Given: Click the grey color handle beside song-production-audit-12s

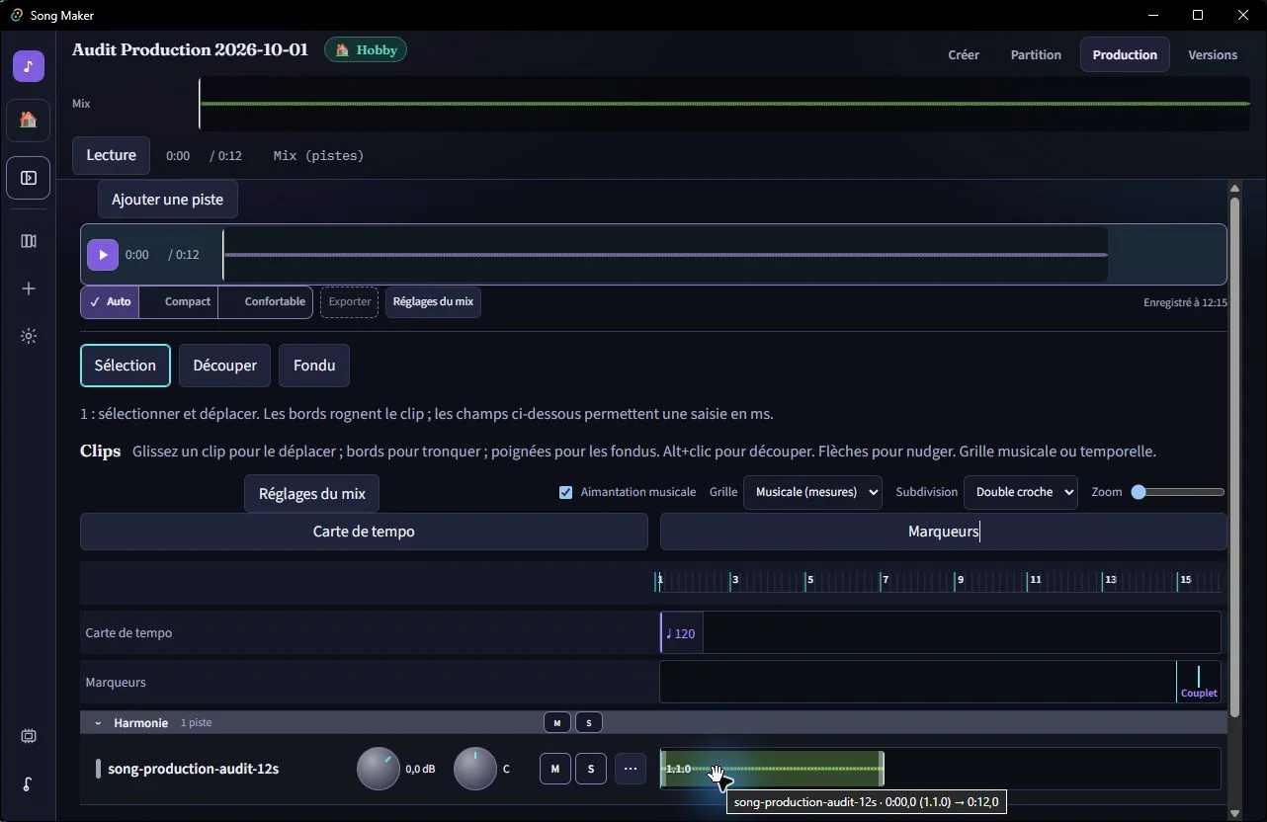Looking at the screenshot, I should [x=98, y=769].
